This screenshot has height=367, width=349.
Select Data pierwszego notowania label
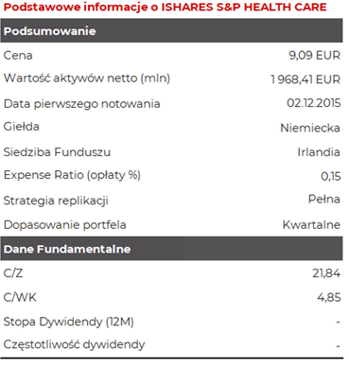coord(81,104)
